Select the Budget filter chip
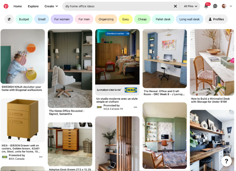 click(24, 19)
